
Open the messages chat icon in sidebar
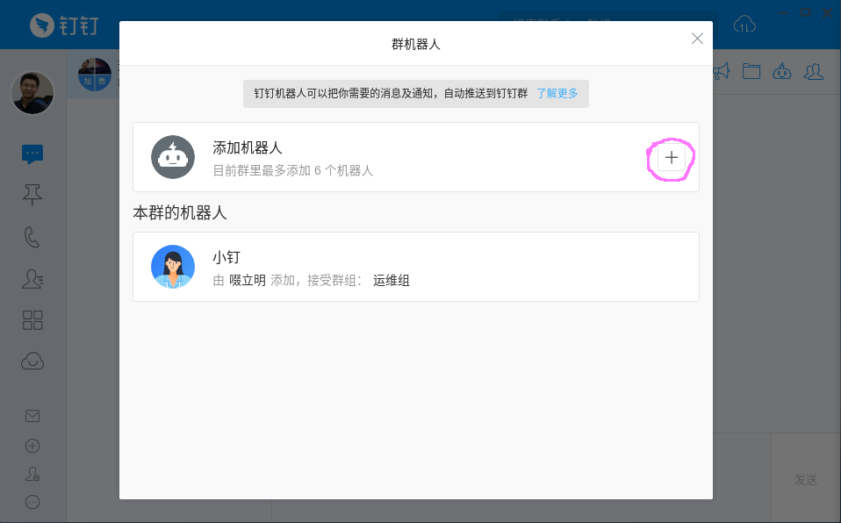pyautogui.click(x=32, y=154)
